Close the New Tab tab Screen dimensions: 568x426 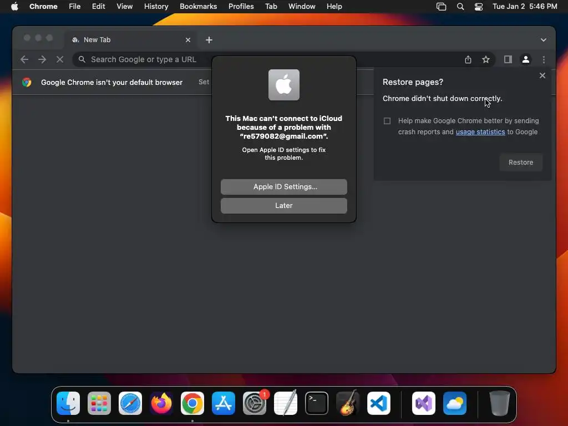[188, 40]
